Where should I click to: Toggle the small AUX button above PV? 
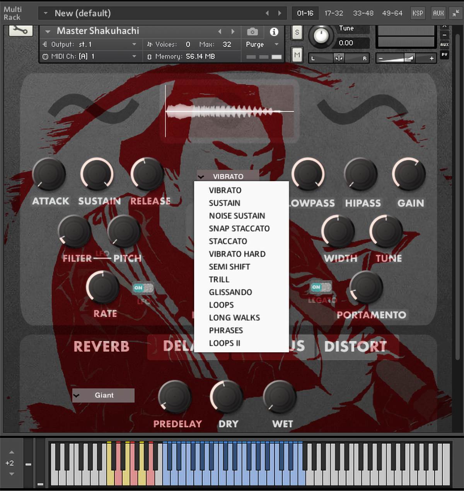coord(445,44)
